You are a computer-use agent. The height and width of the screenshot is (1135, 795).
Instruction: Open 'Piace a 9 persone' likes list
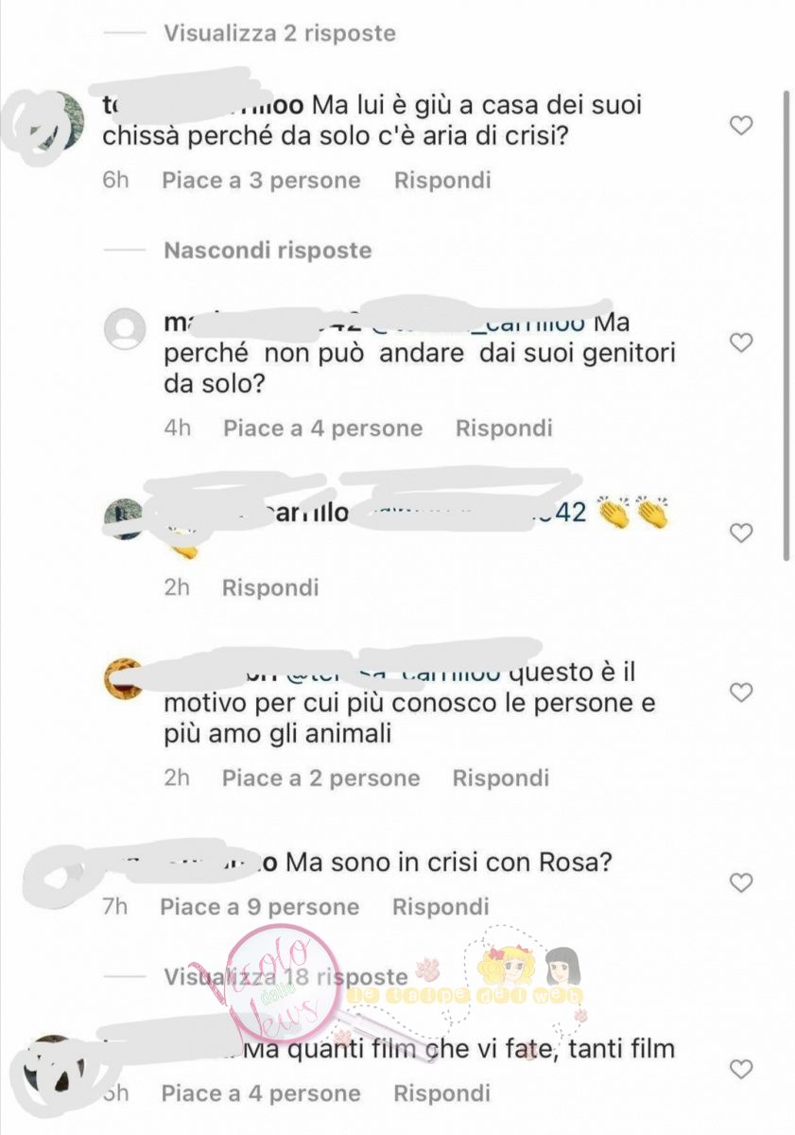coord(260,907)
